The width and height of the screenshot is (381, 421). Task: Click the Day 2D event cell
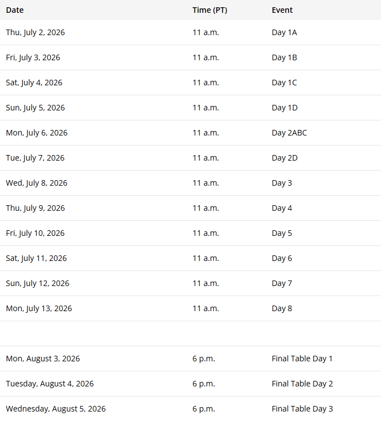[x=285, y=158]
